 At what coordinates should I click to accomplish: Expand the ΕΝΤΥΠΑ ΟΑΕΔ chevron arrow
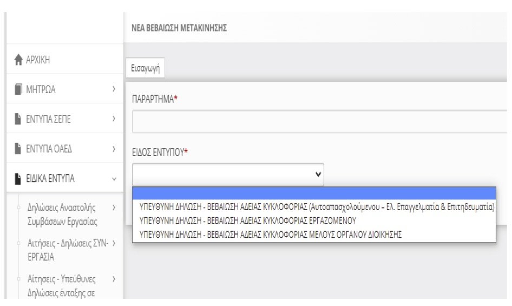click(x=114, y=148)
